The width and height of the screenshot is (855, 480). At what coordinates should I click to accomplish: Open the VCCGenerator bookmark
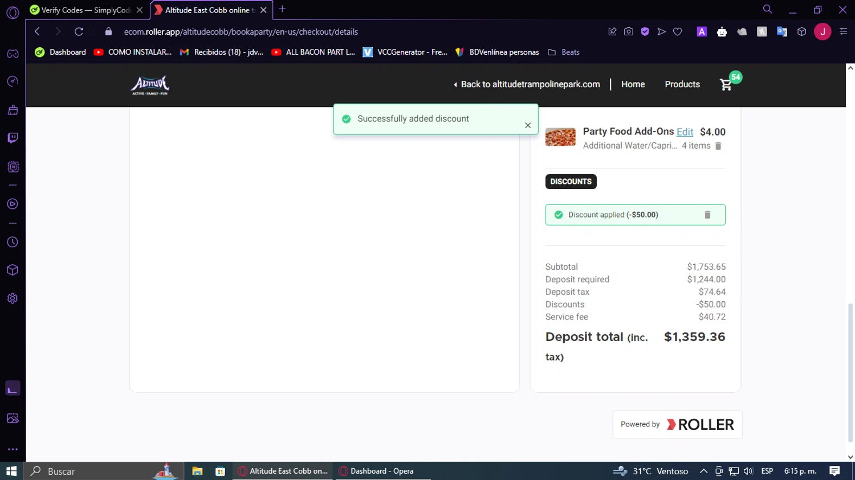click(405, 52)
